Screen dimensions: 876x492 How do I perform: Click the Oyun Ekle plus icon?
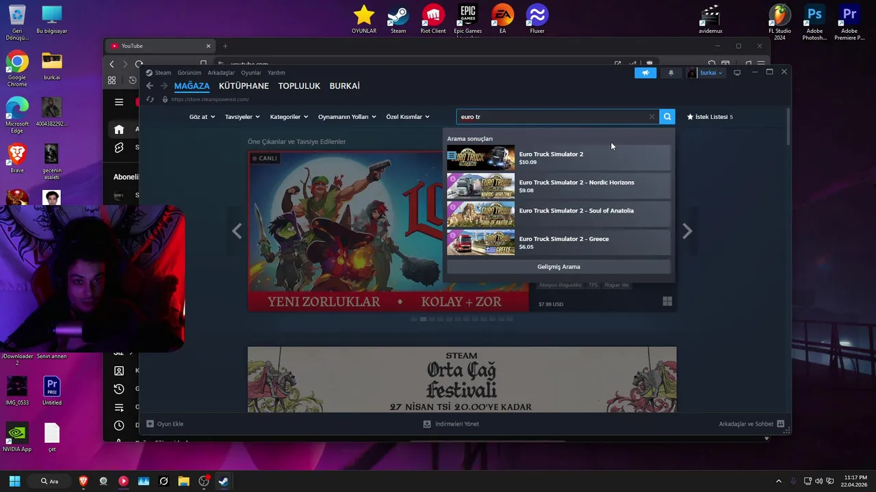[x=150, y=424]
